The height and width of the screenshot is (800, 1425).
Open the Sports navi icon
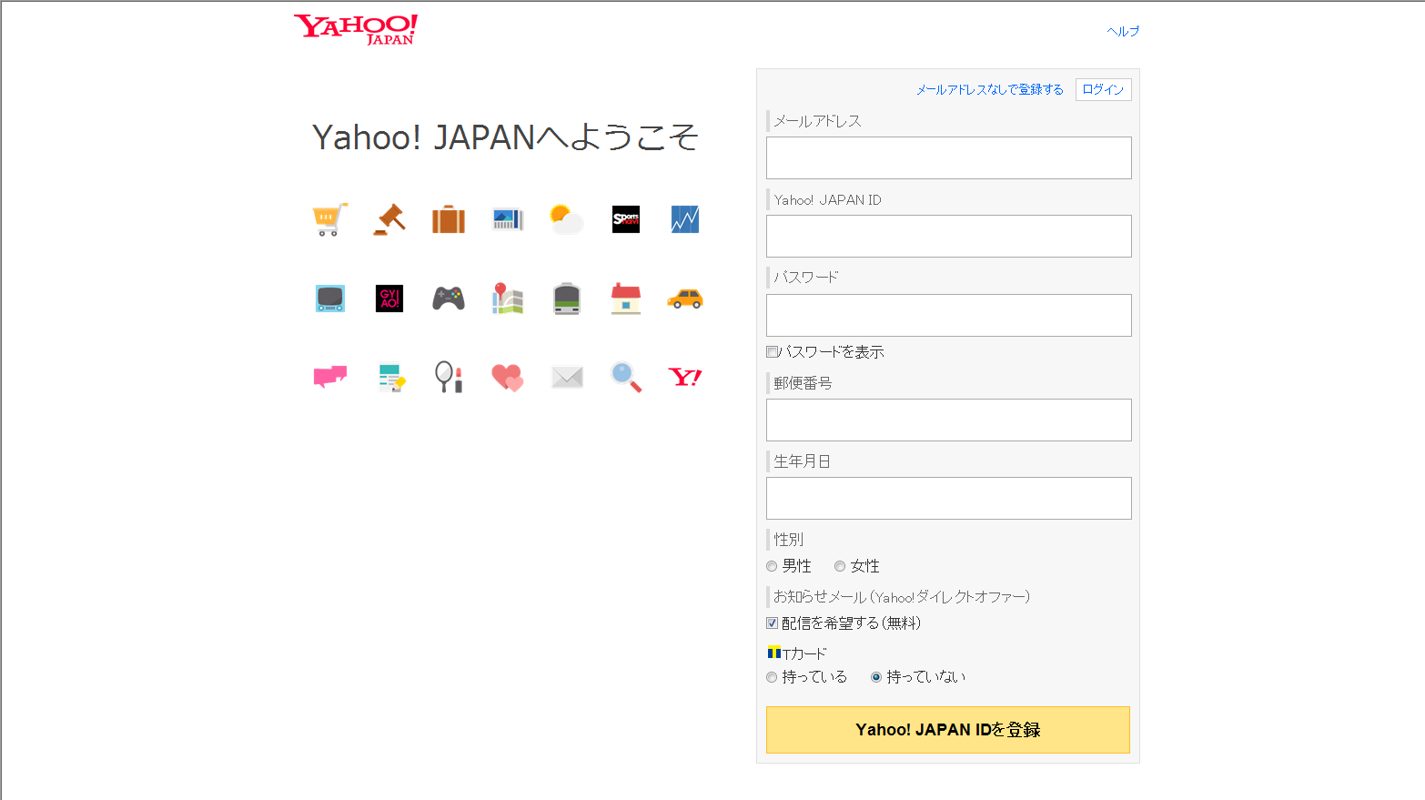626,219
